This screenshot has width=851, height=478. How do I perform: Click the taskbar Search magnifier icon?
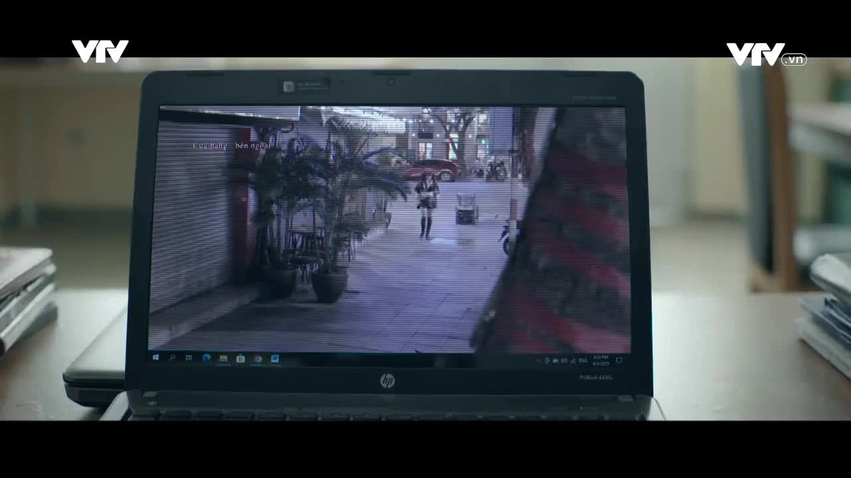172,358
